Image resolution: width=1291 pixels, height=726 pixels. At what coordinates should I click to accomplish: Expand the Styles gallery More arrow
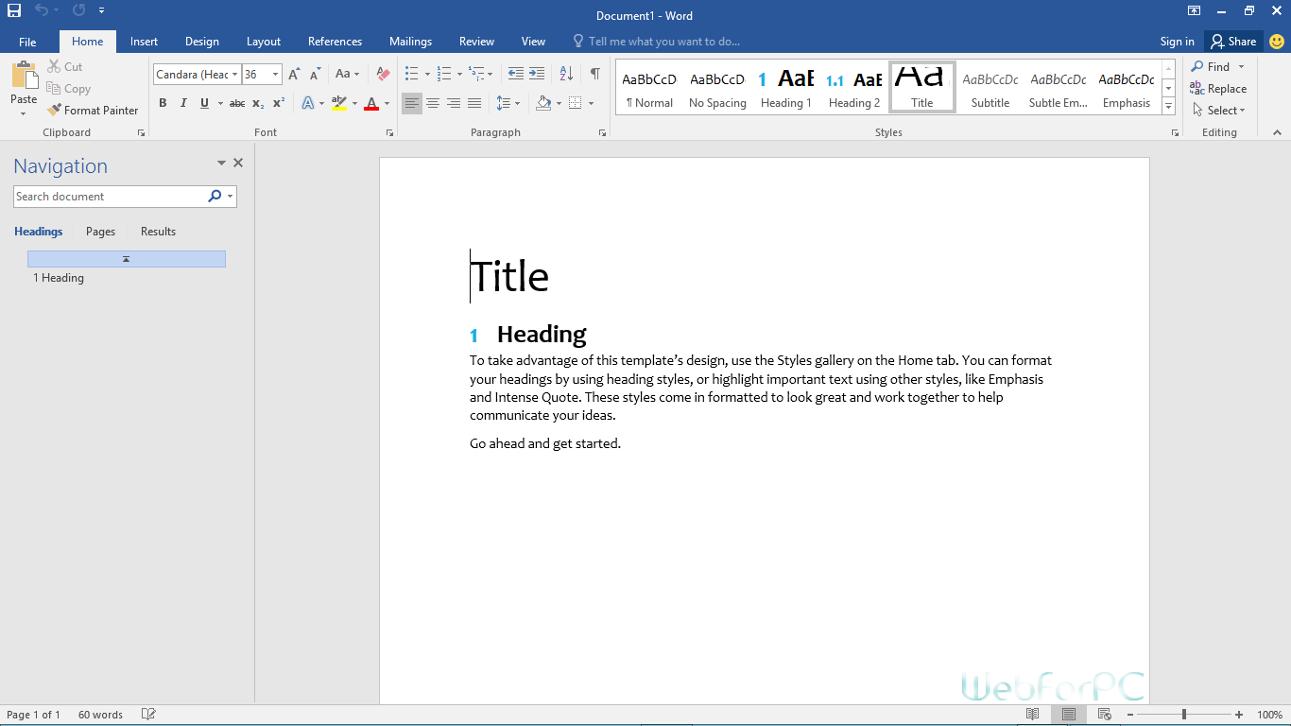1169,107
